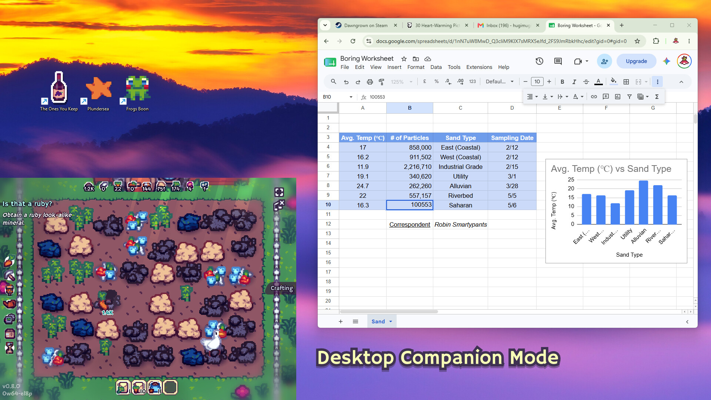Increase decimal places
Screen dimensions: 711x400
point(460,81)
